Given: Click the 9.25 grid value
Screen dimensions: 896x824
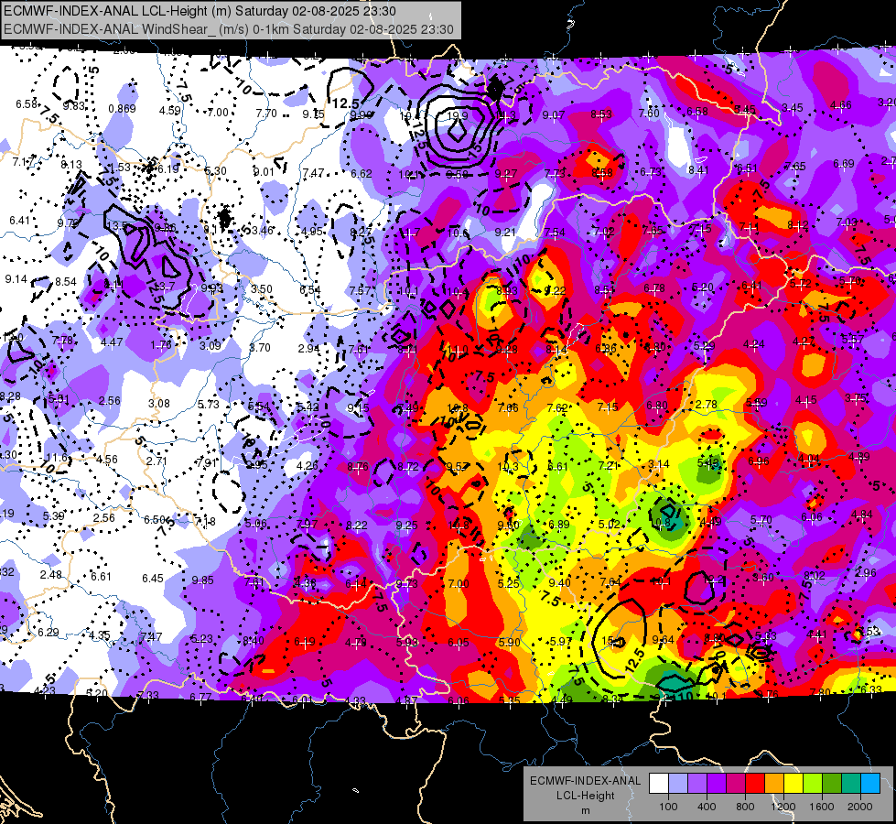Looking at the screenshot, I should pyautogui.click(x=407, y=525).
